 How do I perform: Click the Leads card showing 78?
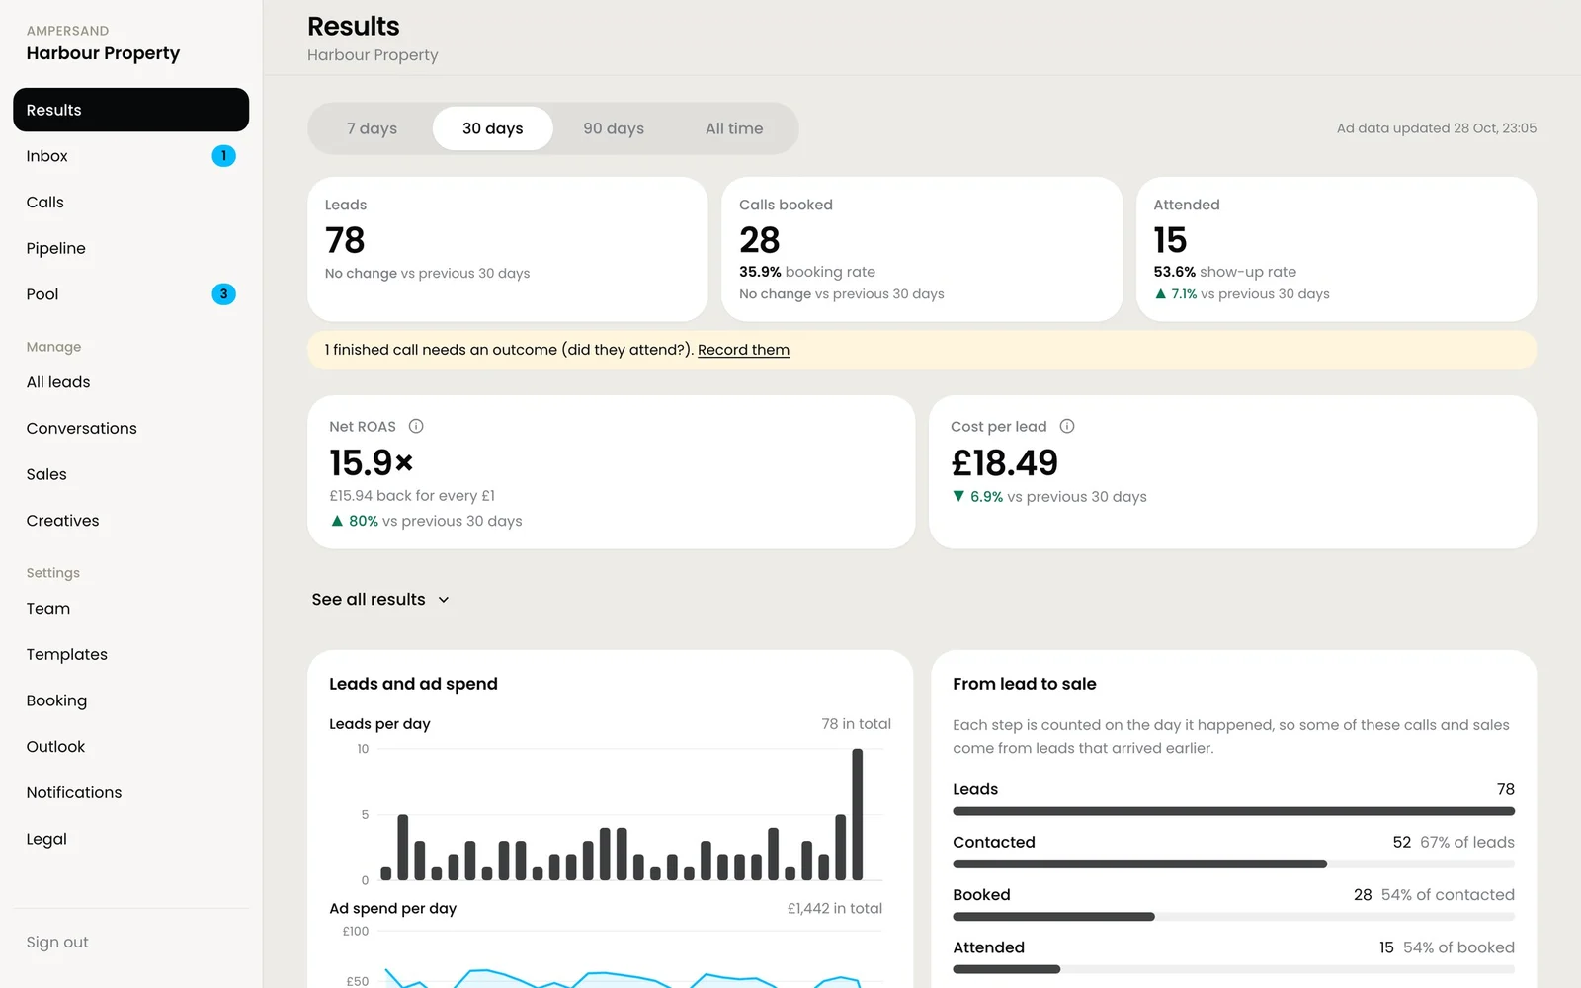[x=507, y=249]
